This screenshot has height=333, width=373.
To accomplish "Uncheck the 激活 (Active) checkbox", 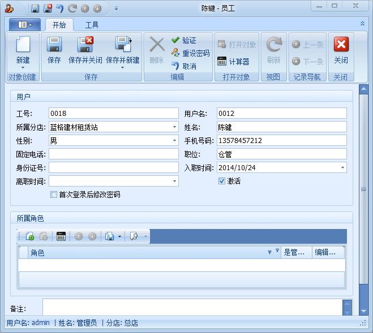I will [222, 181].
